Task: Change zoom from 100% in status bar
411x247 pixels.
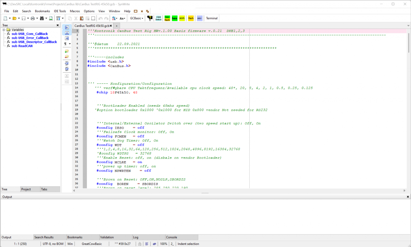Action: coord(163,244)
